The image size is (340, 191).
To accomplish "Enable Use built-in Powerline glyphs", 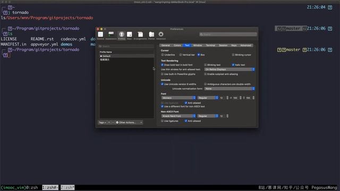I will (162, 74).
